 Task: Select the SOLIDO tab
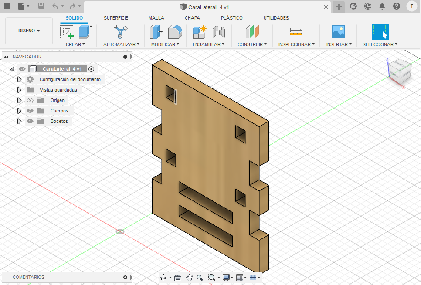tap(75, 18)
